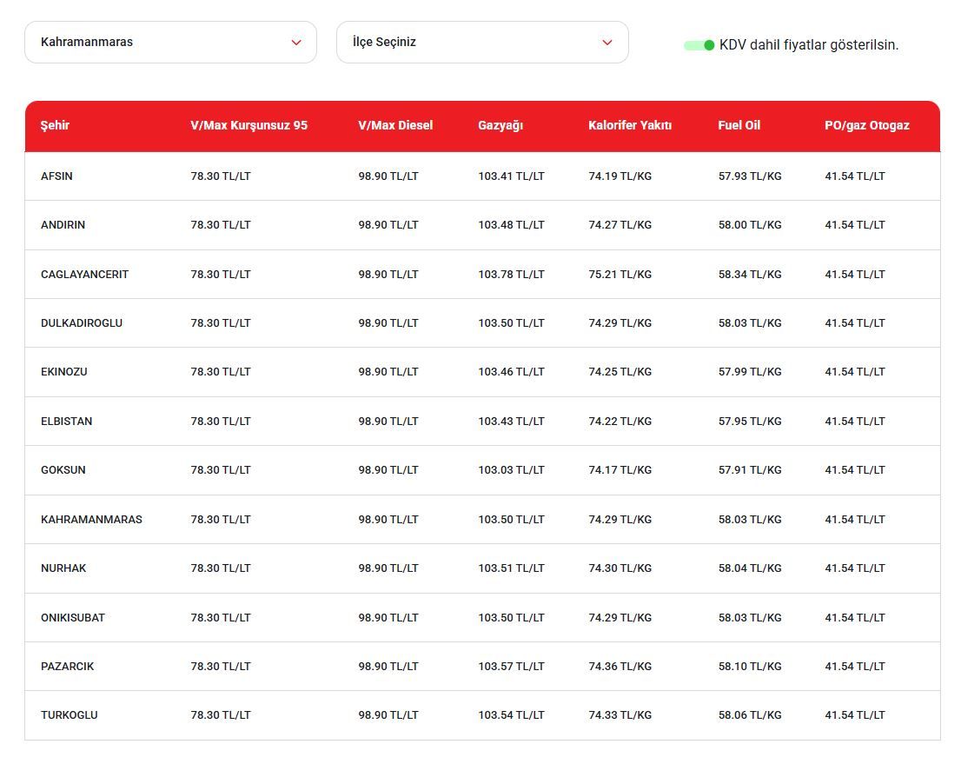Click the Şehir column header
Viewport: 961px width, 764px height.
point(55,126)
